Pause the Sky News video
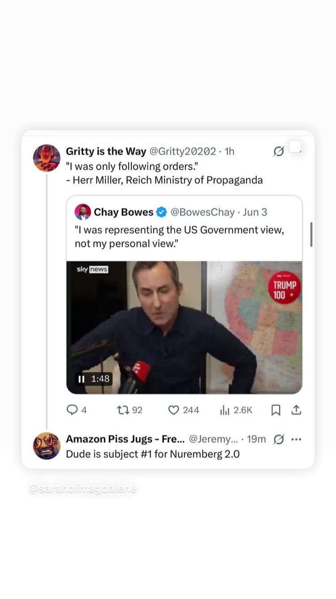The image size is (336, 599). click(x=81, y=379)
